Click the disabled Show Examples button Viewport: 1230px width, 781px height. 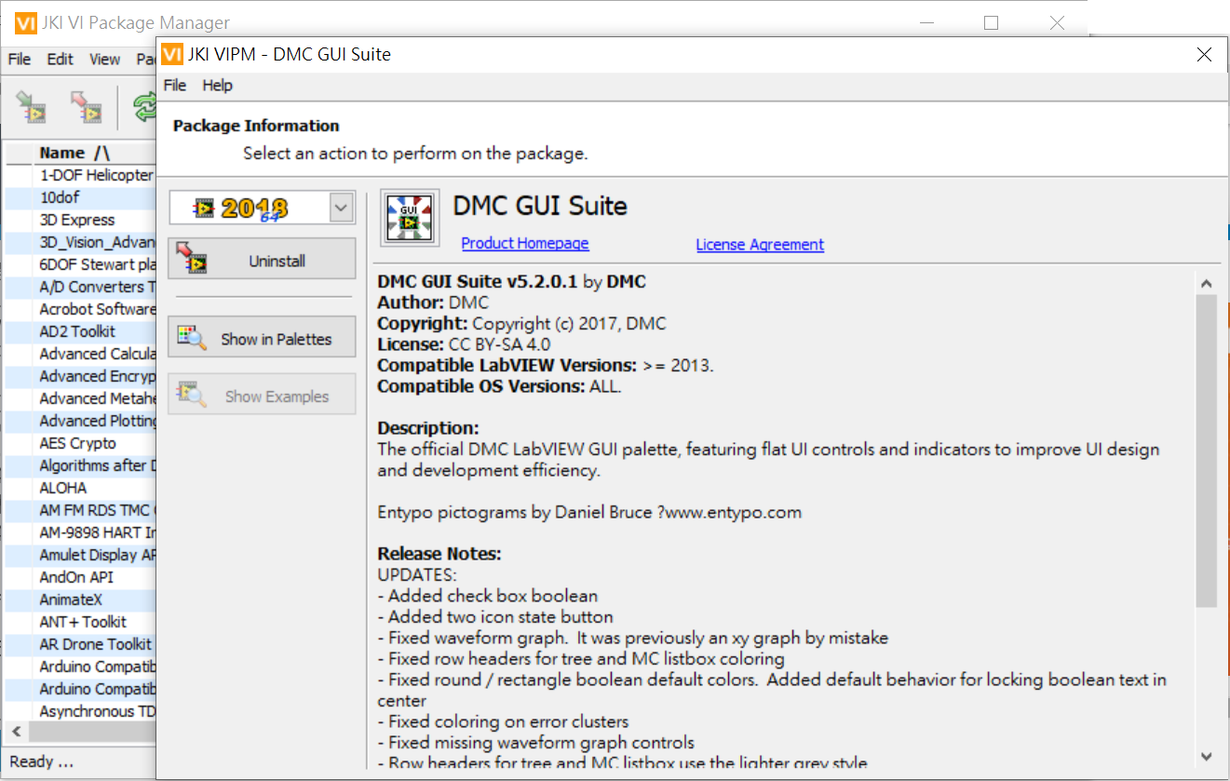[262, 395]
